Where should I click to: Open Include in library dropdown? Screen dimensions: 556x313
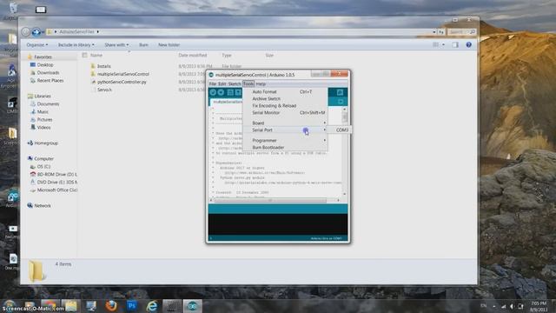[x=76, y=44]
